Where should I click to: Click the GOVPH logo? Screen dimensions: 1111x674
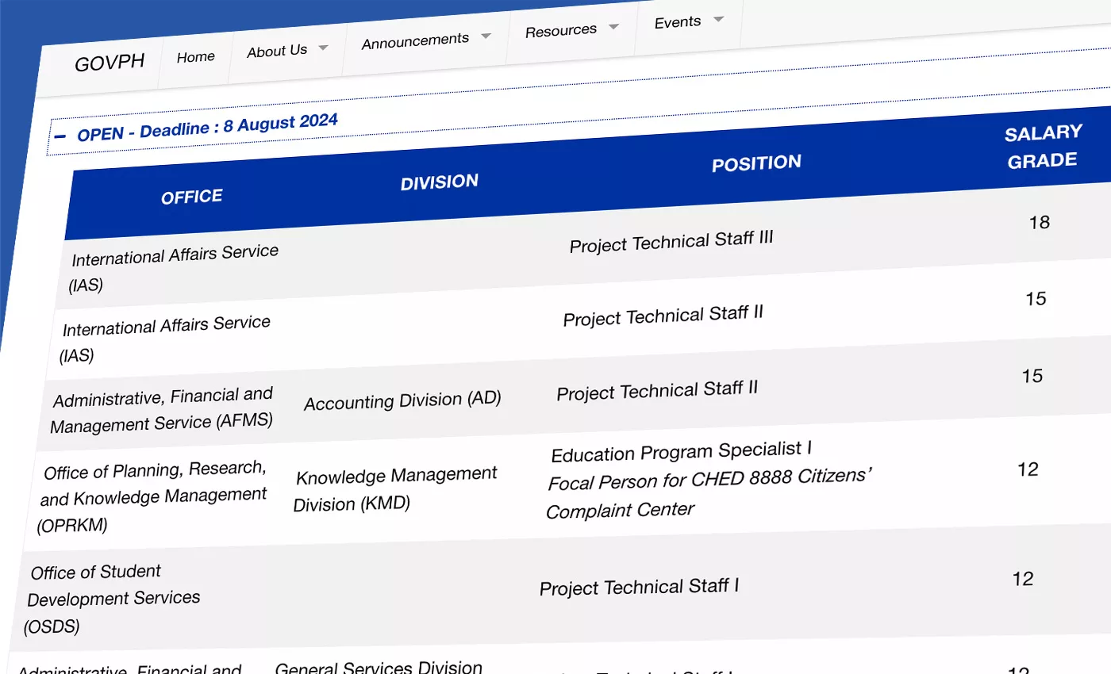pos(110,63)
